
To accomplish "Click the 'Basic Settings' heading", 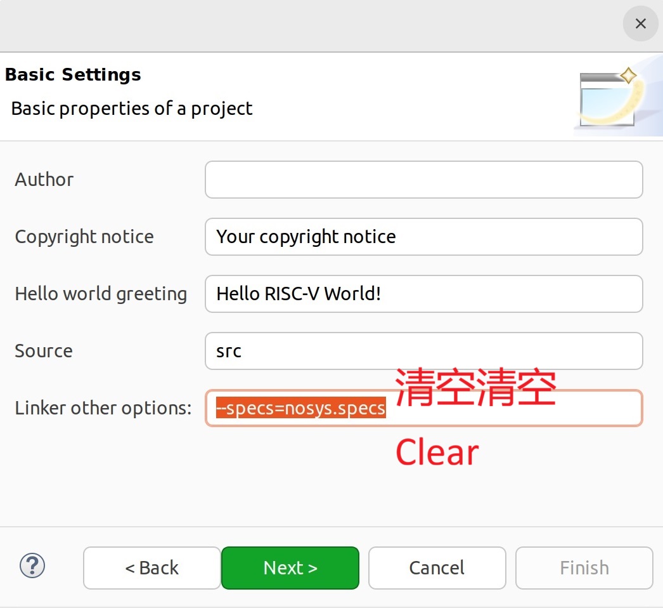I will point(72,74).
